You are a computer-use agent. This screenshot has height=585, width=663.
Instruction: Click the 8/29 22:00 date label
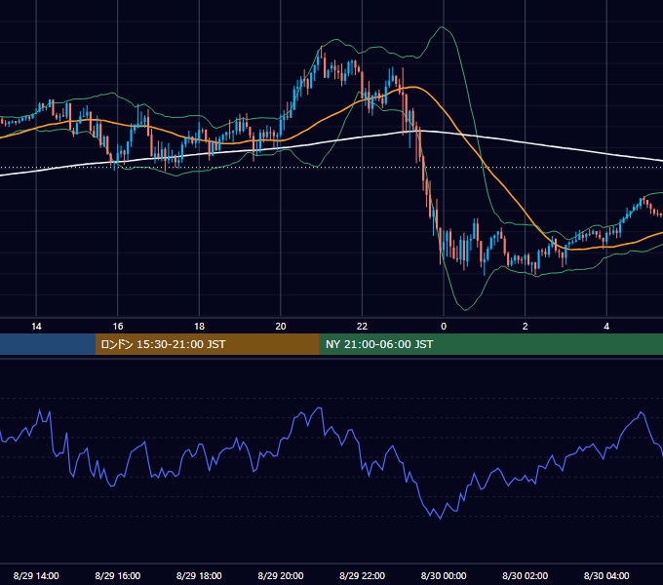click(x=363, y=575)
